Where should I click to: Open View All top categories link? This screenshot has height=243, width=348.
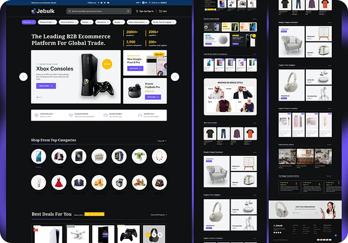(162, 141)
